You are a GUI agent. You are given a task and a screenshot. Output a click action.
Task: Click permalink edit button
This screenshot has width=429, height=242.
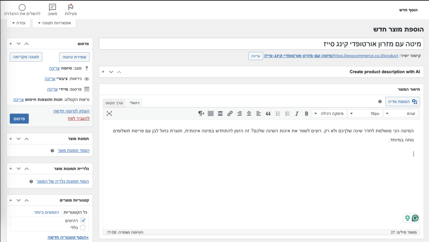[256, 56]
